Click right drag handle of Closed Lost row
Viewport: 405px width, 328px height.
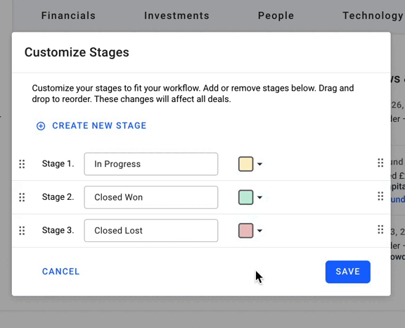380,229
